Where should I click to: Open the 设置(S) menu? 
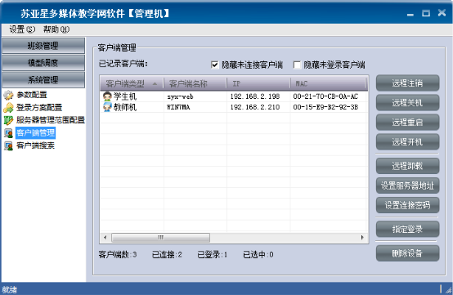(22, 29)
